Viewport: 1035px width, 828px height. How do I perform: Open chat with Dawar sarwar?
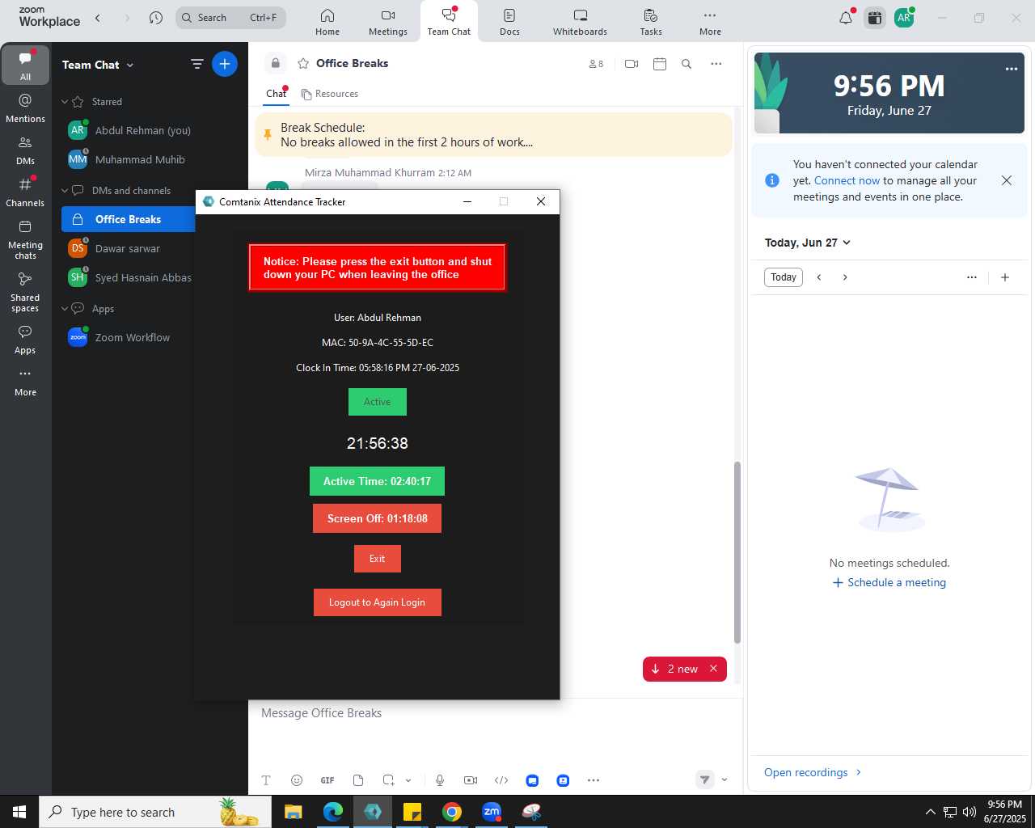129,248
